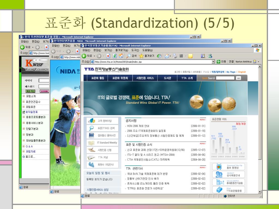Expand the 단말기분과 item in KWISF menu
279x209 pixels.
[23, 128]
